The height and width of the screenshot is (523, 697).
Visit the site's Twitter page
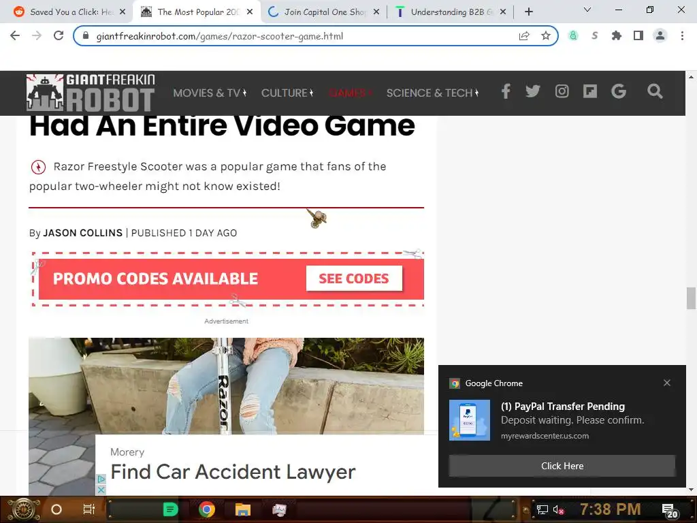[x=532, y=92]
